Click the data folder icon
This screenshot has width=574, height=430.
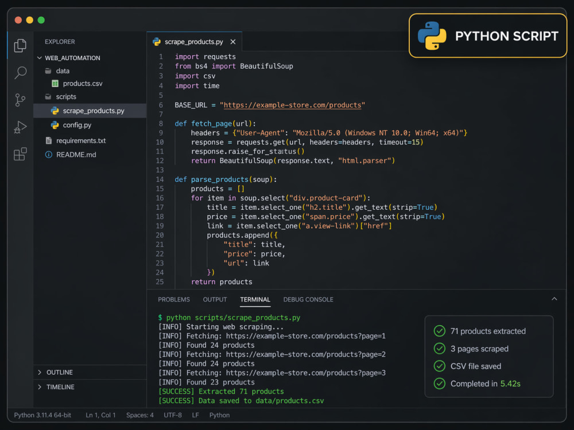tap(48, 71)
